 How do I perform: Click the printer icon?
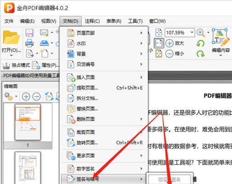[29, 43]
